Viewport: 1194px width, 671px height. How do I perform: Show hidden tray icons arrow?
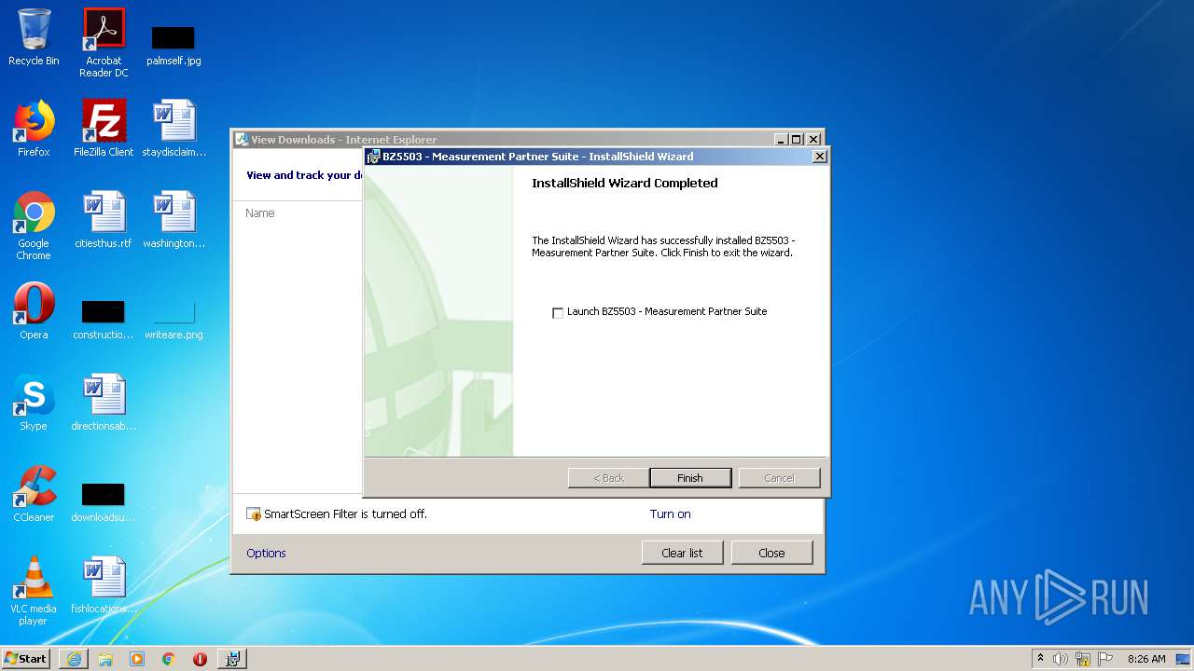tap(1041, 659)
